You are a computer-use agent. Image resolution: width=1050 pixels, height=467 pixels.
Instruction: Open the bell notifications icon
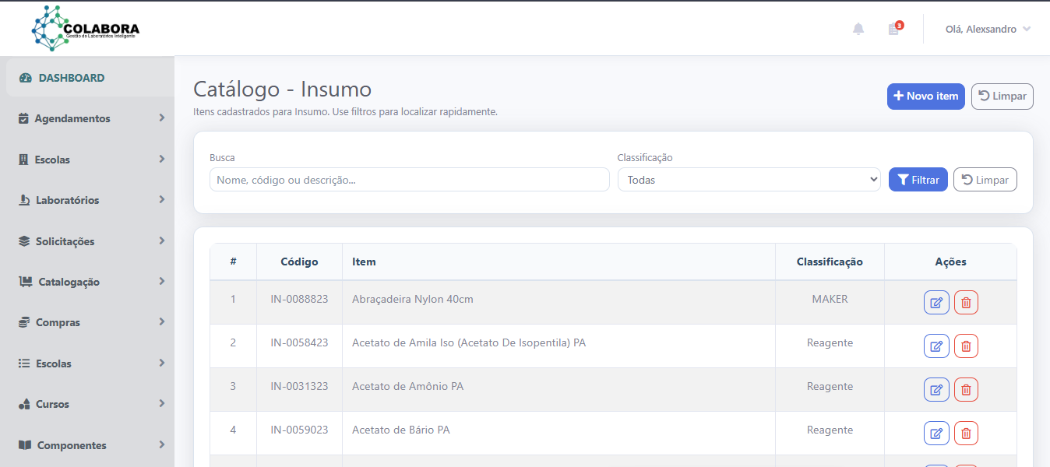pyautogui.click(x=858, y=29)
